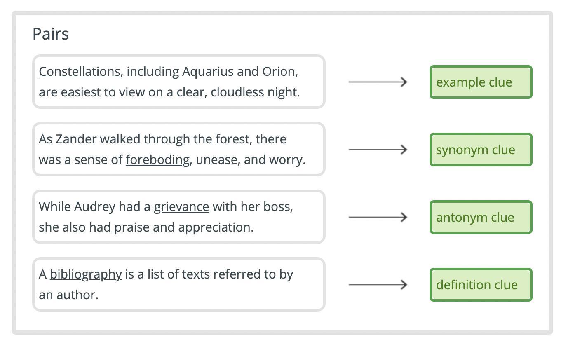Click the word Aquarius in the first sentence
The image size is (568, 342).
tap(208, 72)
